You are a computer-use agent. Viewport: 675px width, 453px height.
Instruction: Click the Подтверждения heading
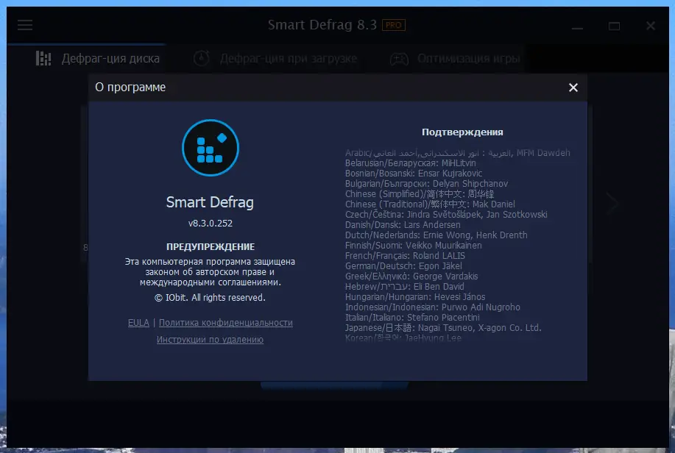tap(462, 132)
